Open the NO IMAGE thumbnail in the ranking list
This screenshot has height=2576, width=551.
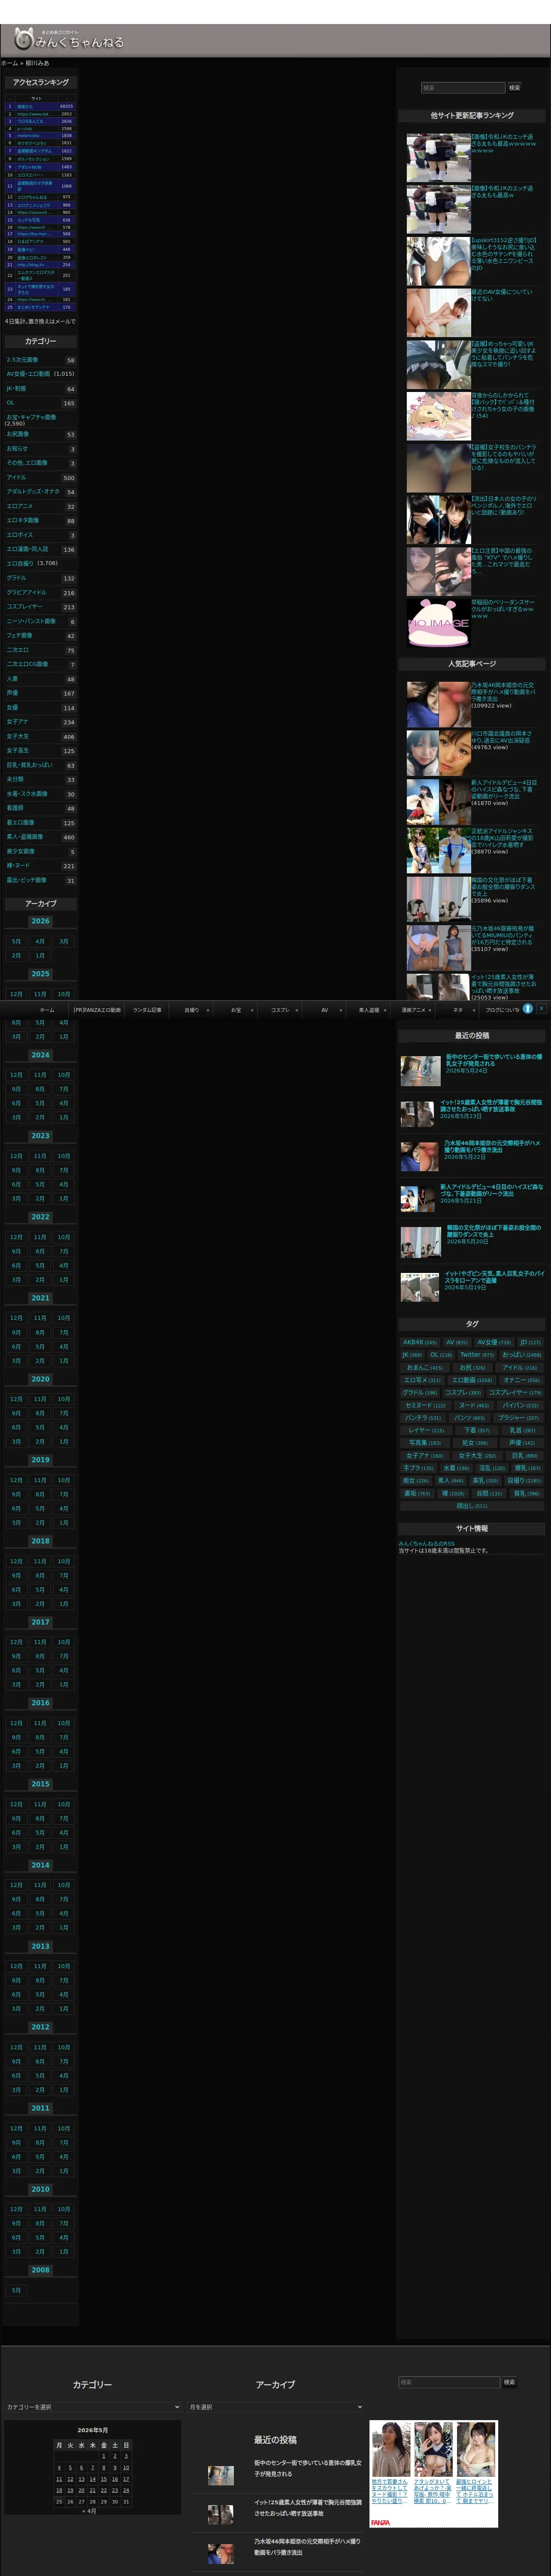point(438,622)
